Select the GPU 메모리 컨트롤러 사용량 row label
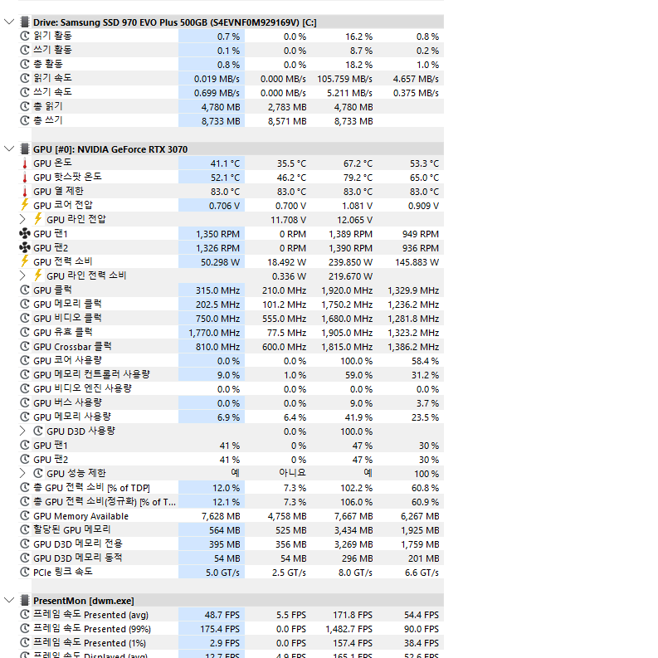This screenshot has height=658, width=658. click(91, 374)
